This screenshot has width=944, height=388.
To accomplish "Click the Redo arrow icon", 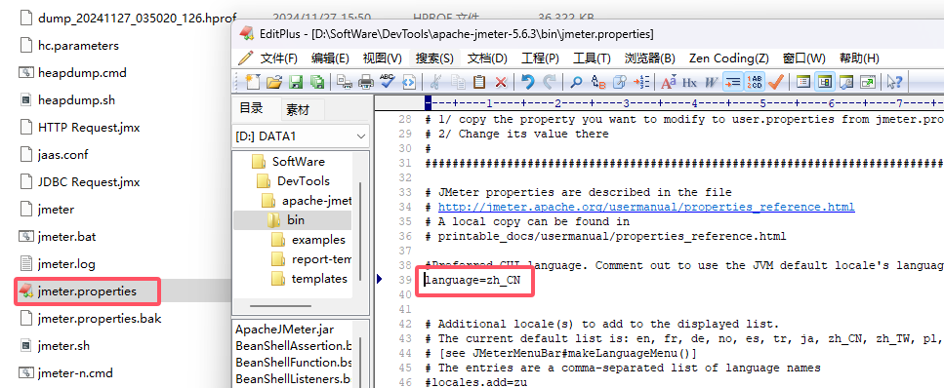I will (x=549, y=81).
